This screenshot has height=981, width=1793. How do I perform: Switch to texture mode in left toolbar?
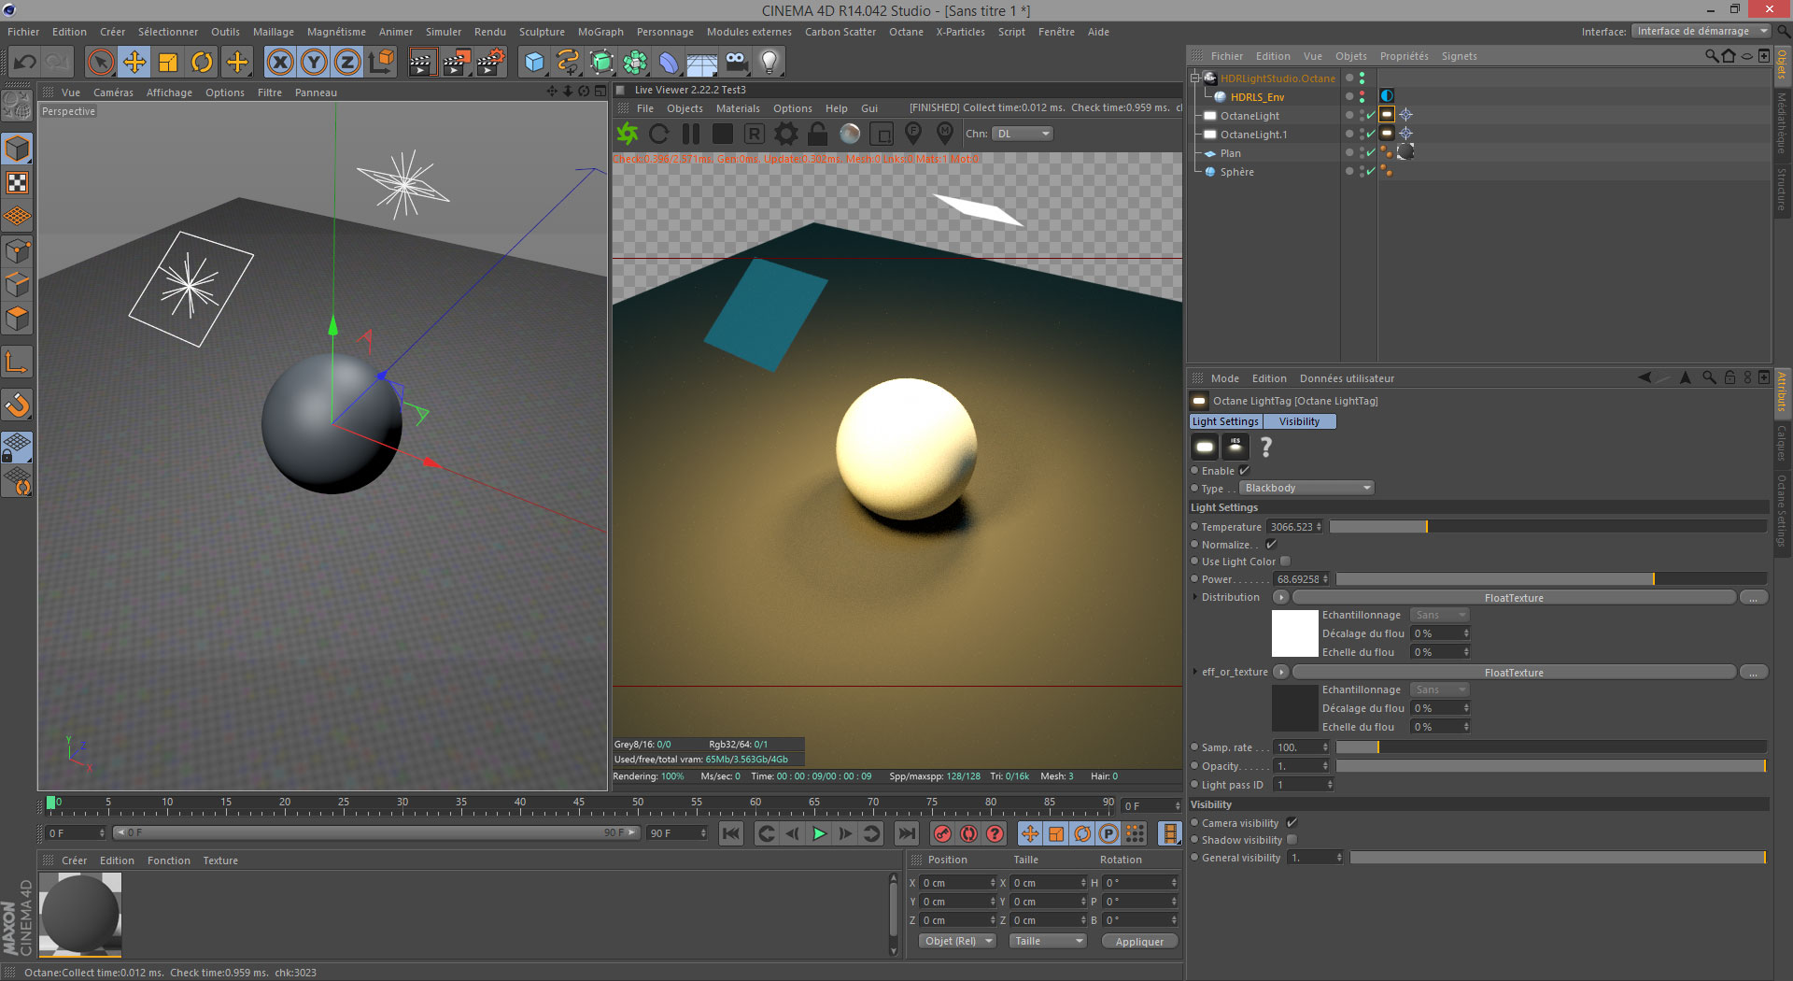click(18, 183)
